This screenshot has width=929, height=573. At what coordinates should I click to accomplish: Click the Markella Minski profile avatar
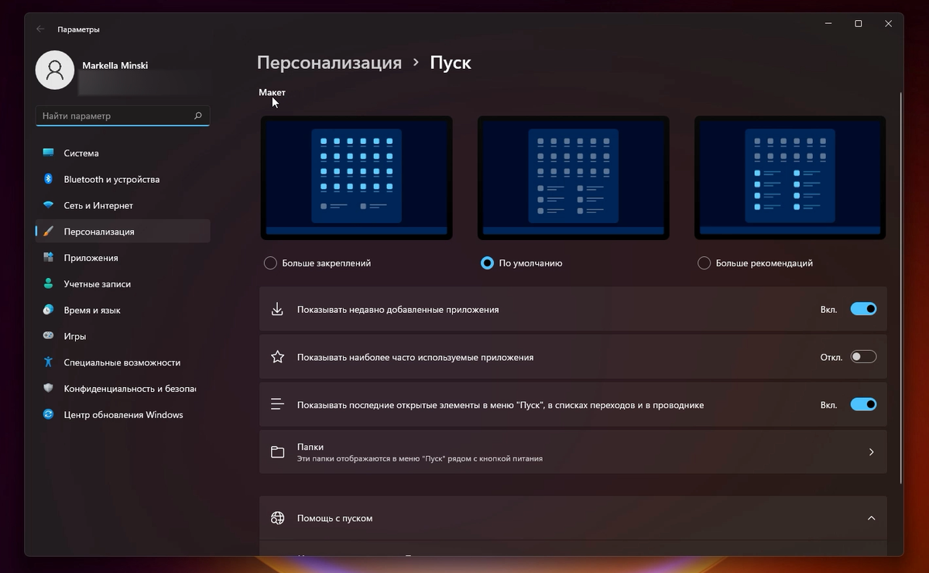[54, 70]
